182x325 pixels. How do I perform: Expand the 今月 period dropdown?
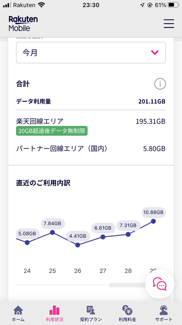click(x=91, y=53)
